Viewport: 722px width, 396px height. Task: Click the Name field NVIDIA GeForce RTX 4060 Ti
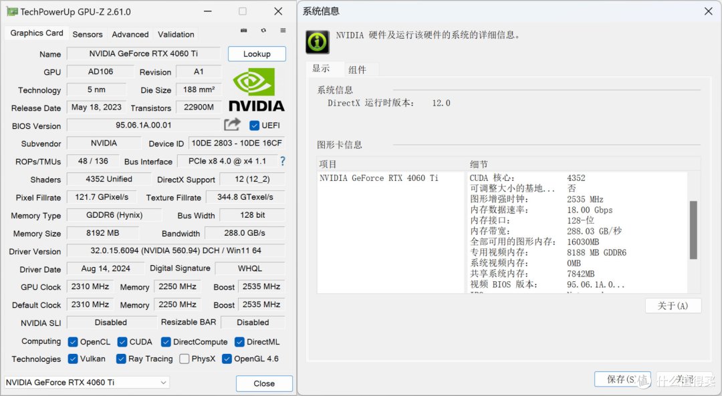pos(144,54)
